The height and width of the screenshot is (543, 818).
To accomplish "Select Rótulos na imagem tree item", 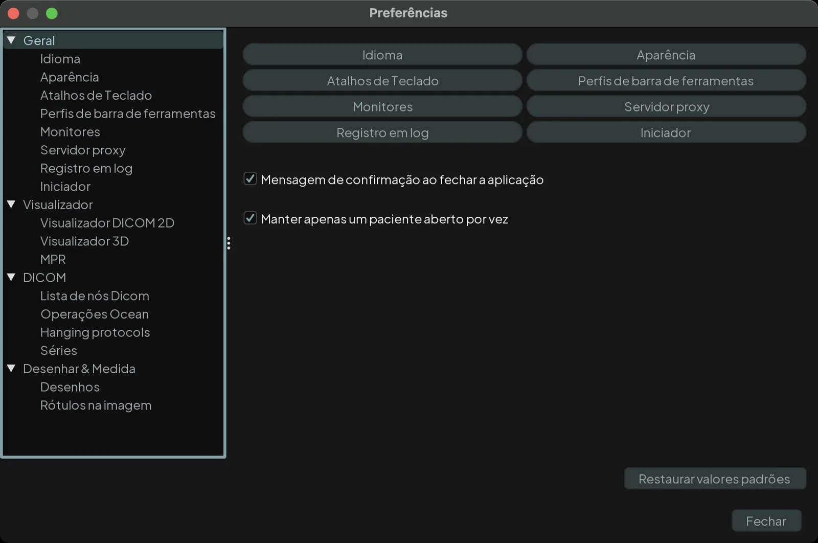I will 96,405.
